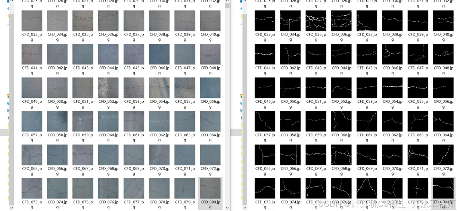Select CFD_042.jpg mask thumbnail in right window
Viewport: 457px width, 211px height.
tap(290, 54)
